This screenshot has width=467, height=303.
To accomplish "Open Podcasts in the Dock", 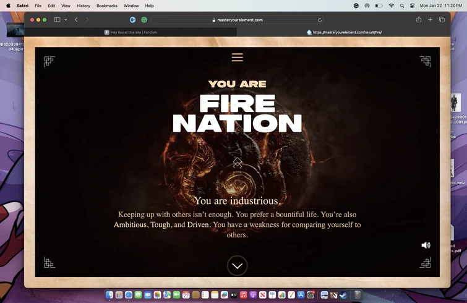I will pyautogui.click(x=253, y=295).
